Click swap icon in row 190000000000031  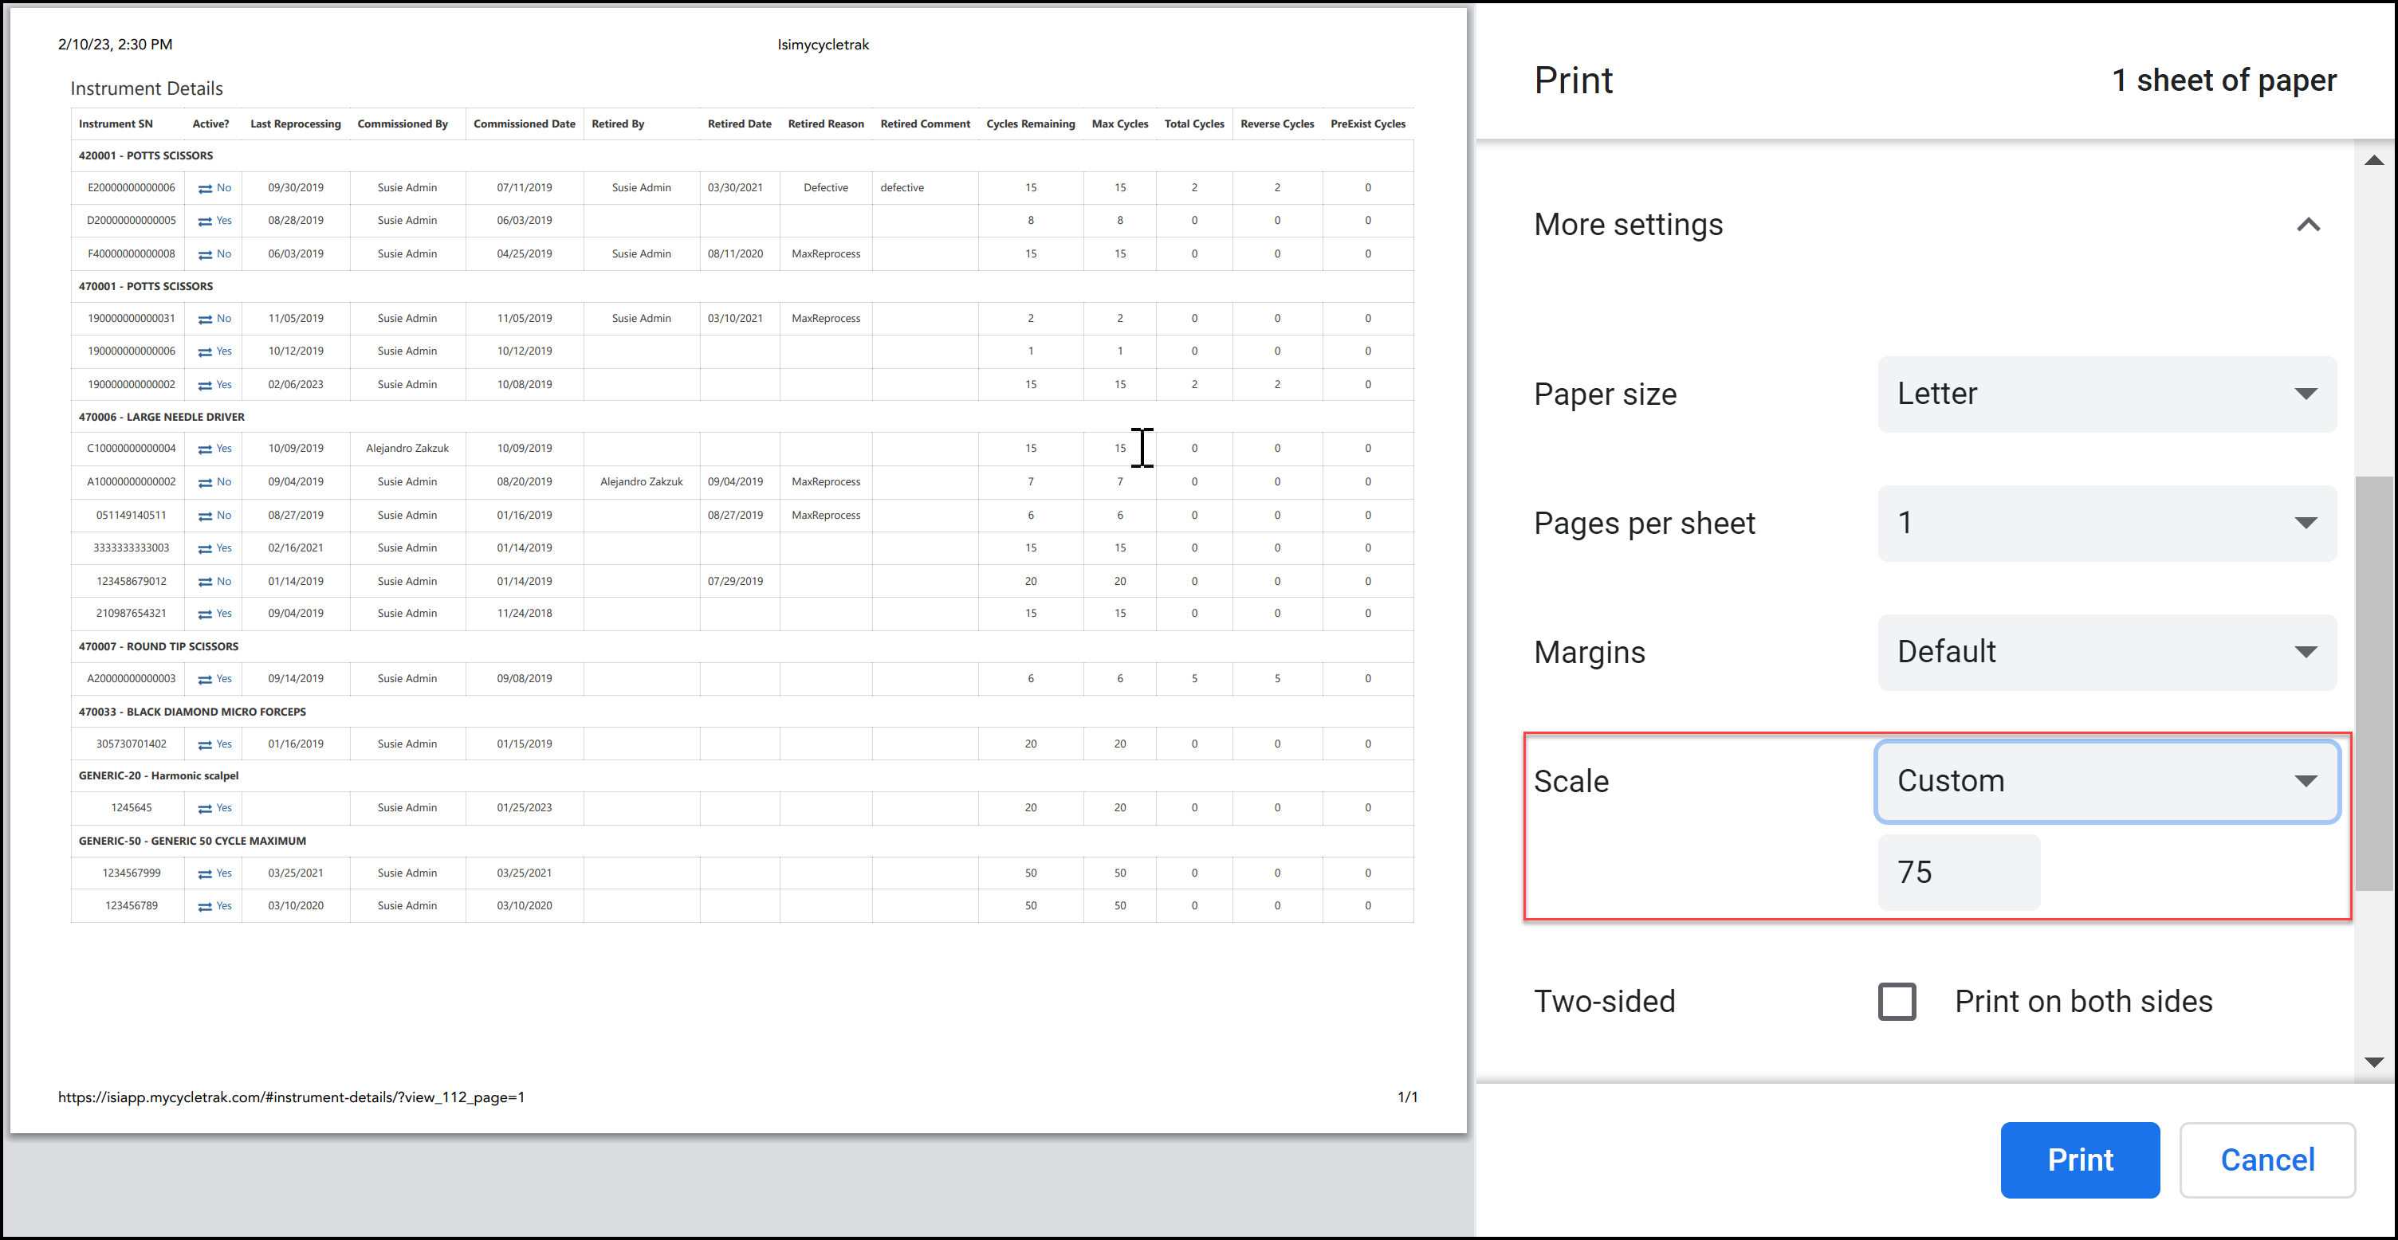[x=205, y=319]
